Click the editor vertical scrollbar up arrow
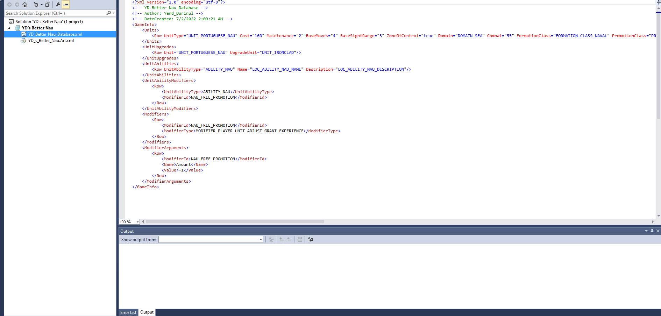 click(x=659, y=8)
